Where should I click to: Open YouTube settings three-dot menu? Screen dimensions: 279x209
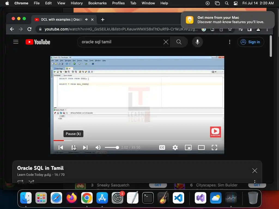point(230,42)
